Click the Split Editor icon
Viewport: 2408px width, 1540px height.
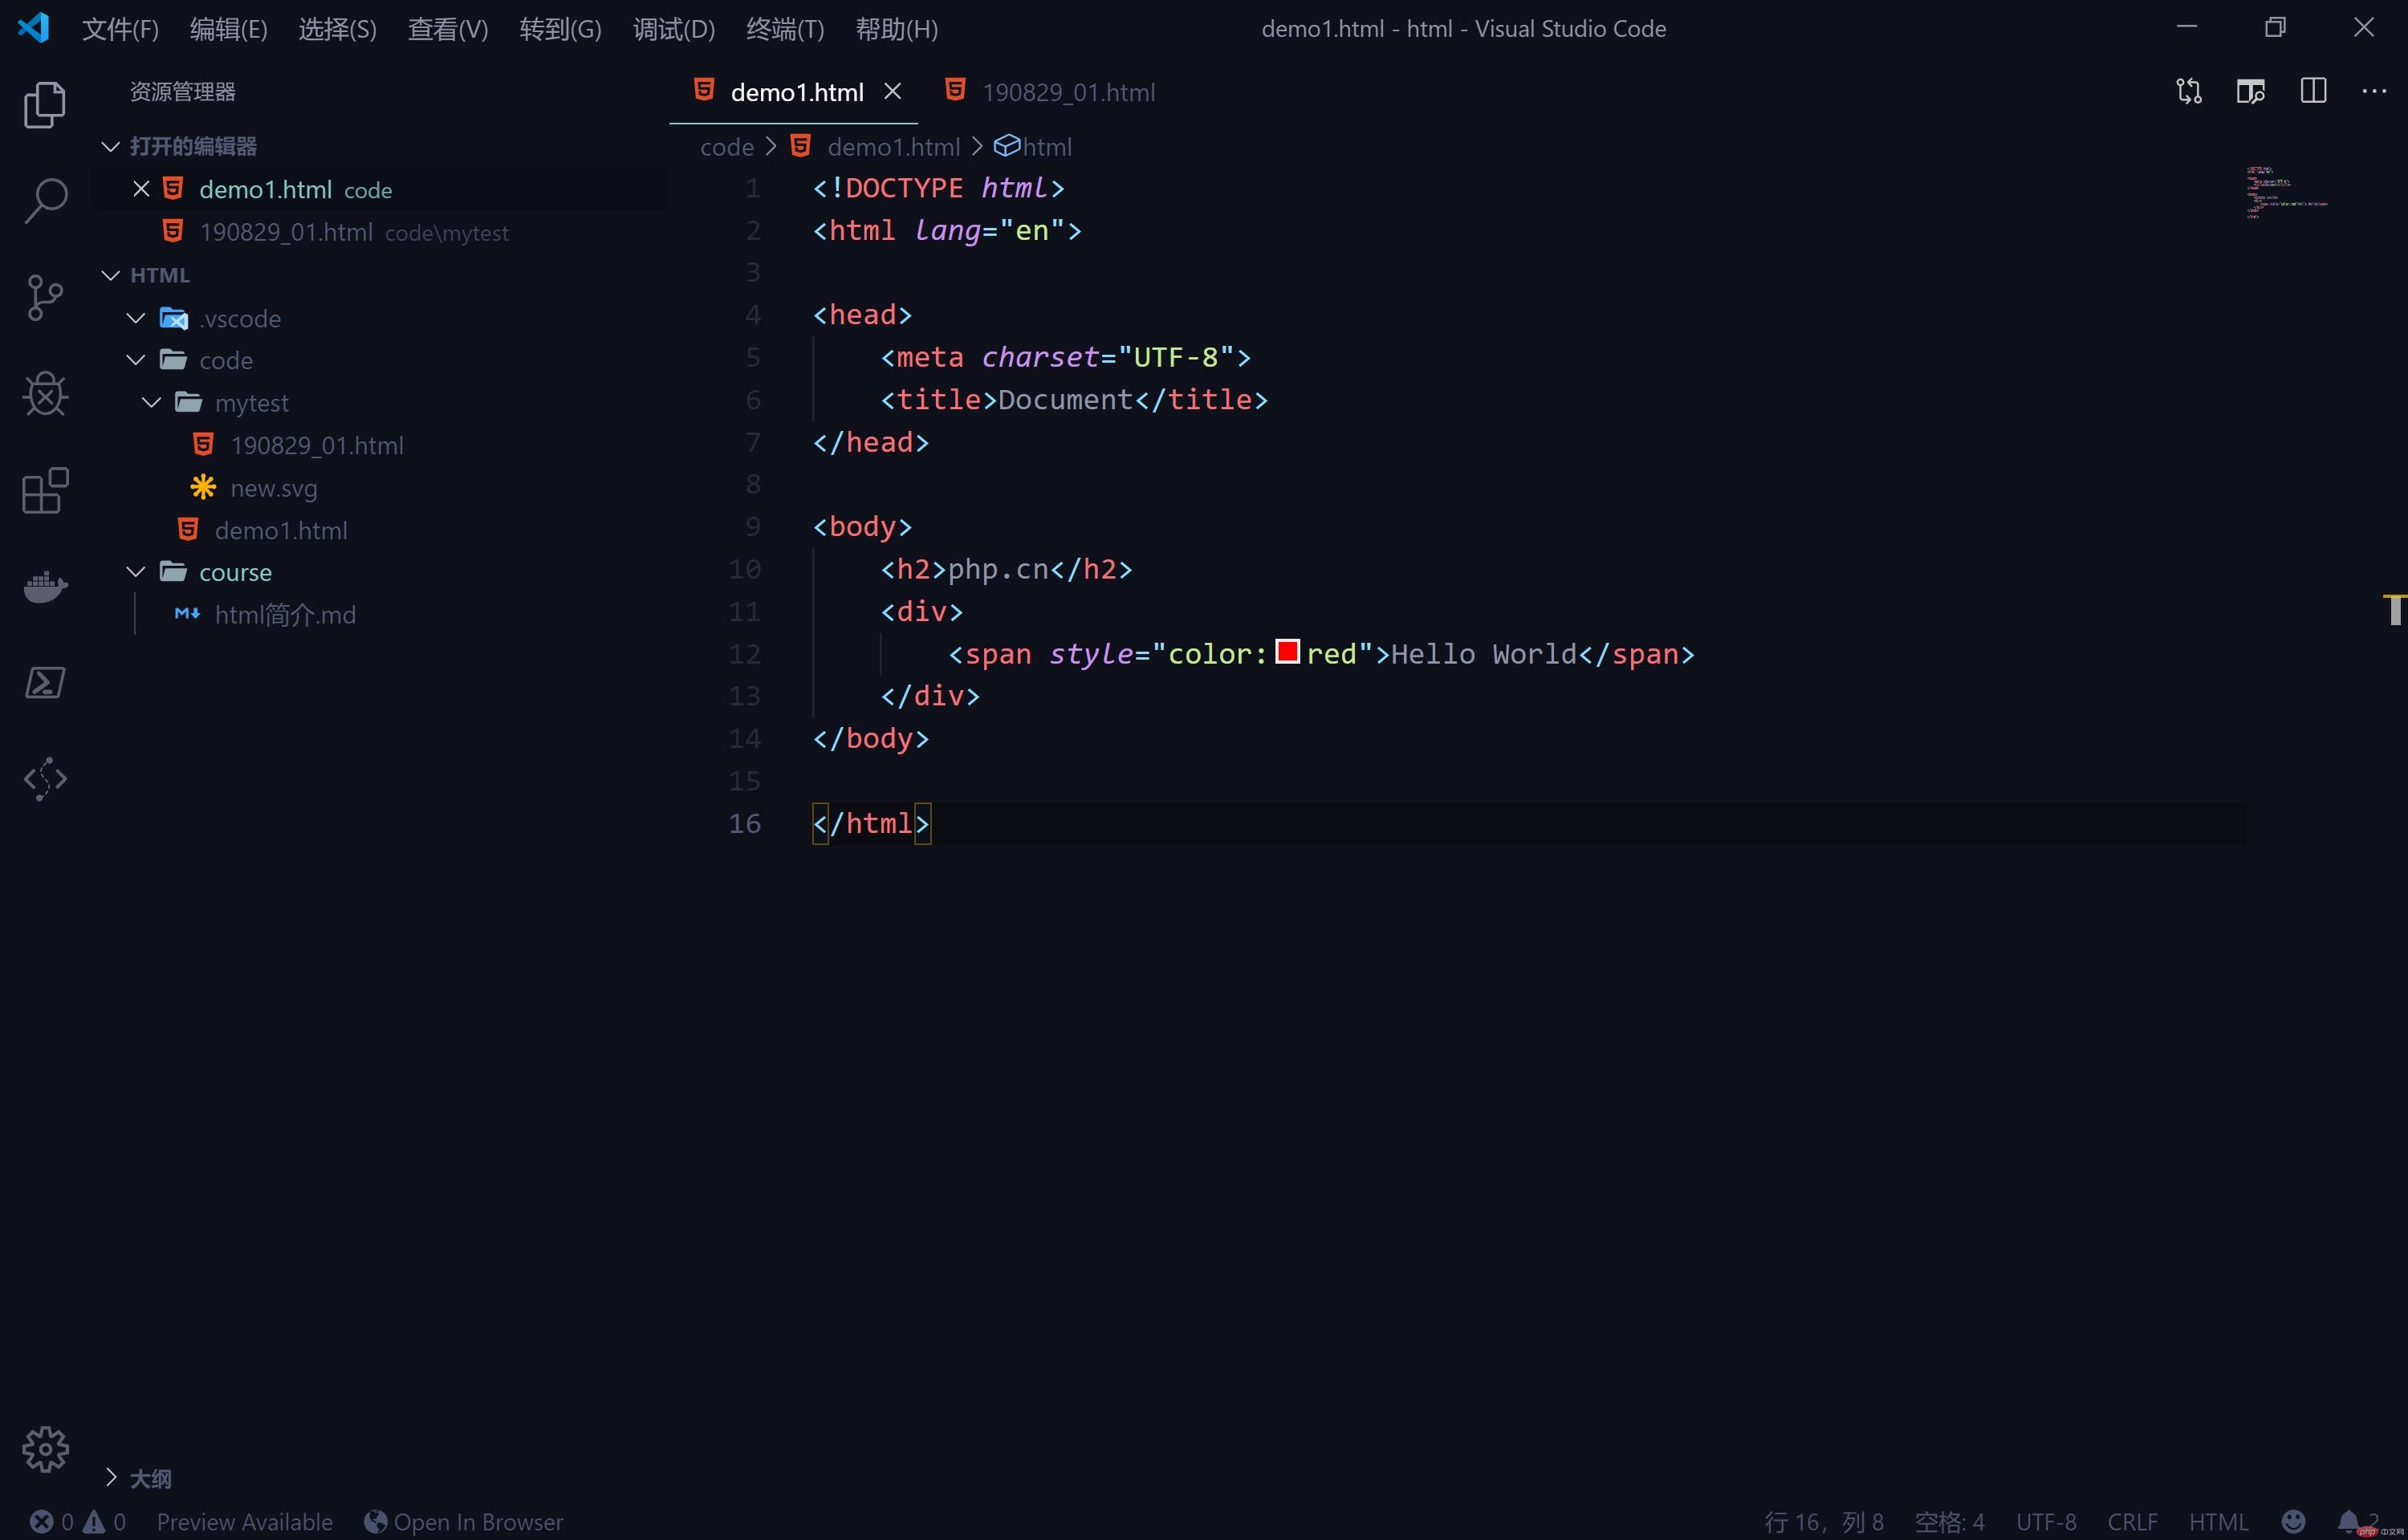[2313, 91]
